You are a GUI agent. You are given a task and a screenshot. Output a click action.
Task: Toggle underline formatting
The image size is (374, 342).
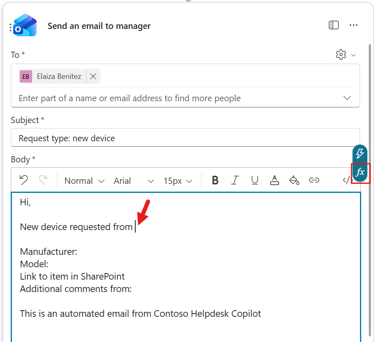click(254, 180)
